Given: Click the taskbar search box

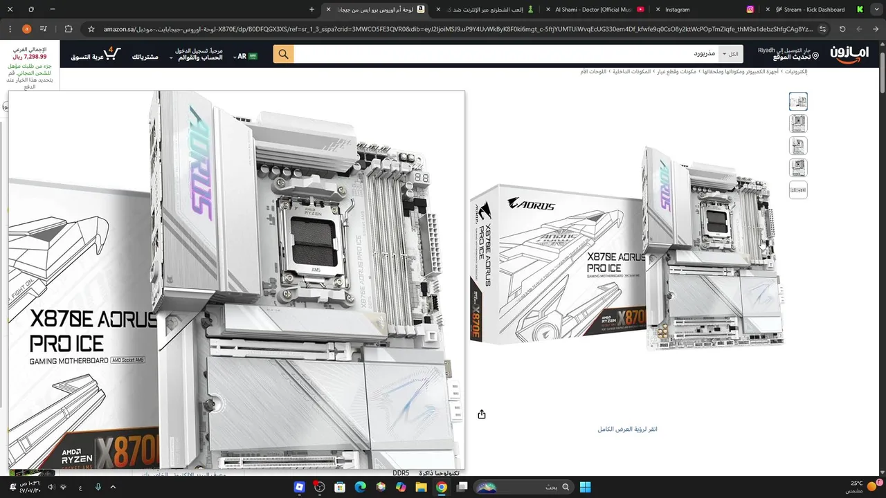Looking at the screenshot, I should coord(525,487).
